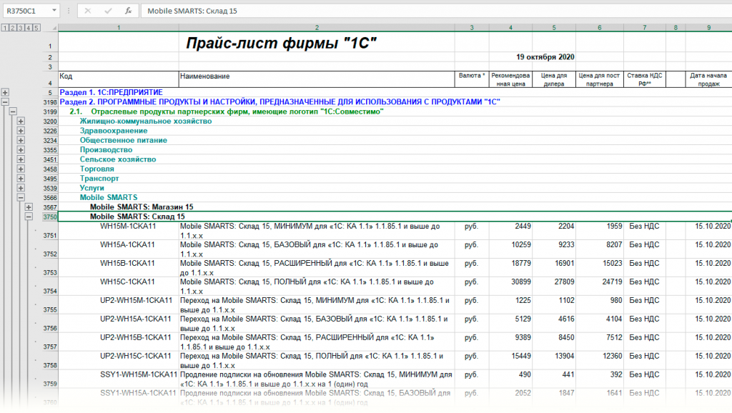This screenshot has width=732, height=413.
Task: Click the Ставка НДС РФ** header cell
Action: [644, 79]
